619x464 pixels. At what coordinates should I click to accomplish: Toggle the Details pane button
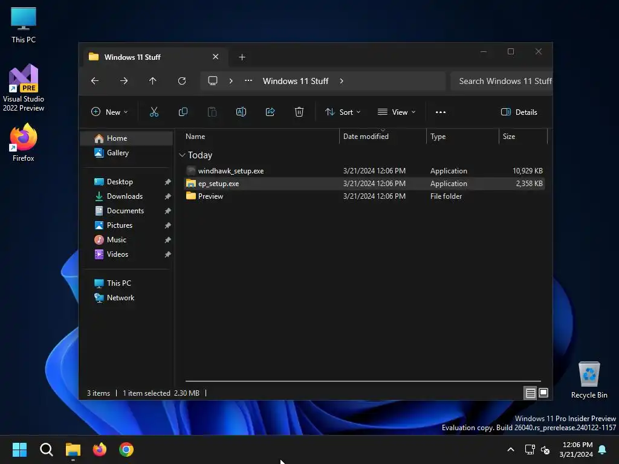(519, 112)
